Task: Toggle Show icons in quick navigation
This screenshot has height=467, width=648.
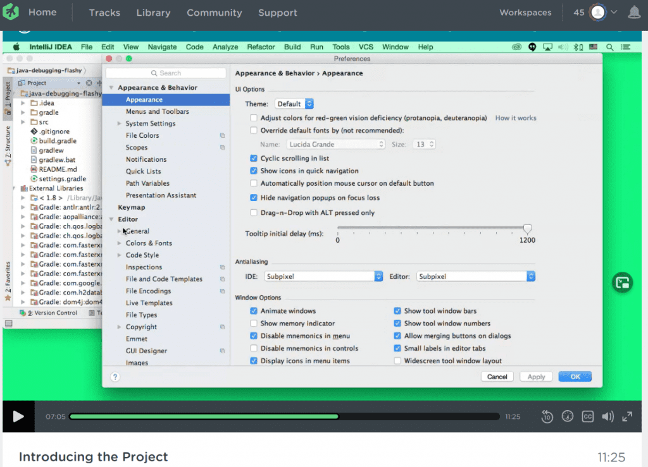Action: tap(254, 171)
